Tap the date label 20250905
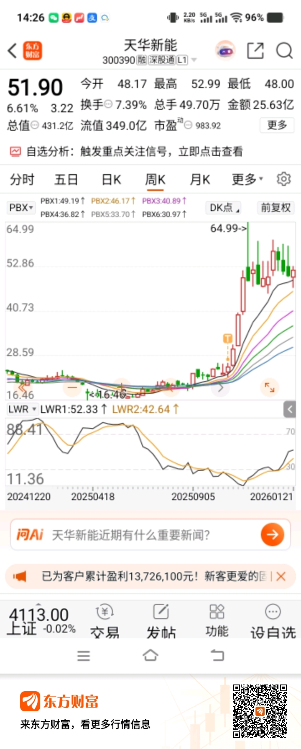 coord(193,497)
